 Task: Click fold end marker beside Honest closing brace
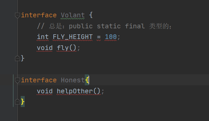click(17, 102)
